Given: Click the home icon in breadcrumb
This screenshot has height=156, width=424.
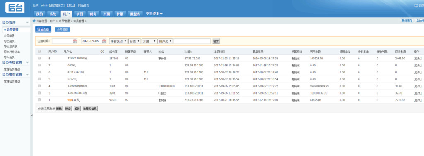Looking at the screenshot, I should click(34, 21).
